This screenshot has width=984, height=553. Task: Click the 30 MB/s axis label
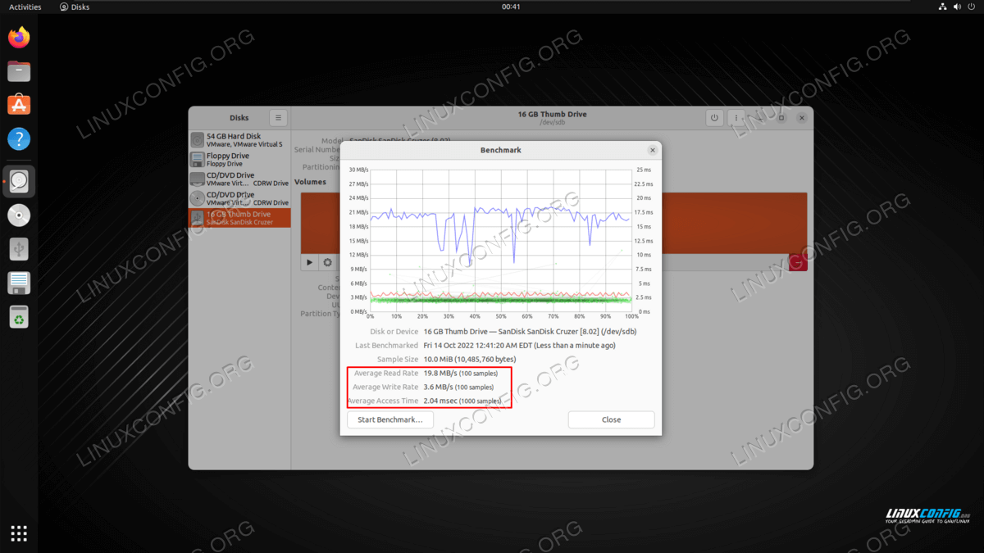(x=358, y=170)
